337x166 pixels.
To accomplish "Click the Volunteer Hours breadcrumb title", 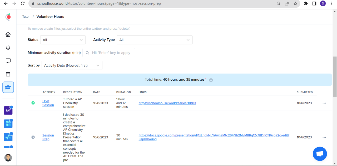I will (50, 17).
